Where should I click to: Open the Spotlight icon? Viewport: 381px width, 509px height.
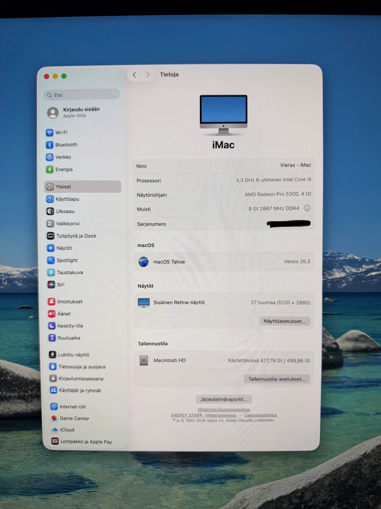[x=51, y=260]
